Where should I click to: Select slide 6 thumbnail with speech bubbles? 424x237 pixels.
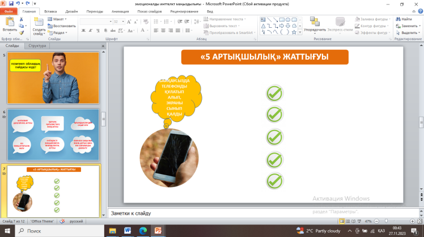(x=53, y=134)
